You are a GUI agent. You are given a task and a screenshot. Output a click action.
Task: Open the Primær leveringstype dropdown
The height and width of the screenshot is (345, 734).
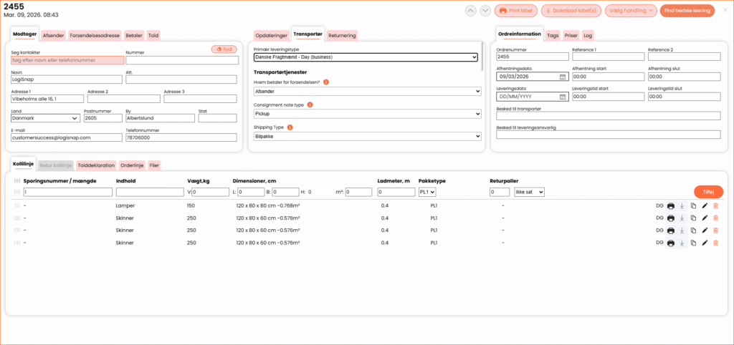click(366, 57)
